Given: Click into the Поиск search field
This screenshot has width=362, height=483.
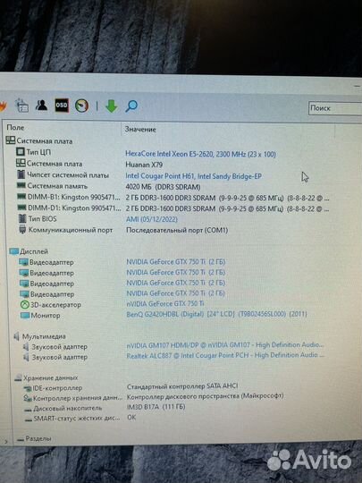Looking at the screenshot, I should tap(335, 108).
